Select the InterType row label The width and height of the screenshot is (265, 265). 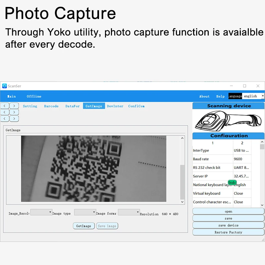tap(201, 150)
